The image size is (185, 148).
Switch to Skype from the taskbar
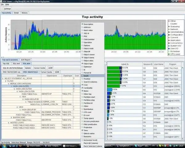pyautogui.click(x=142, y=146)
